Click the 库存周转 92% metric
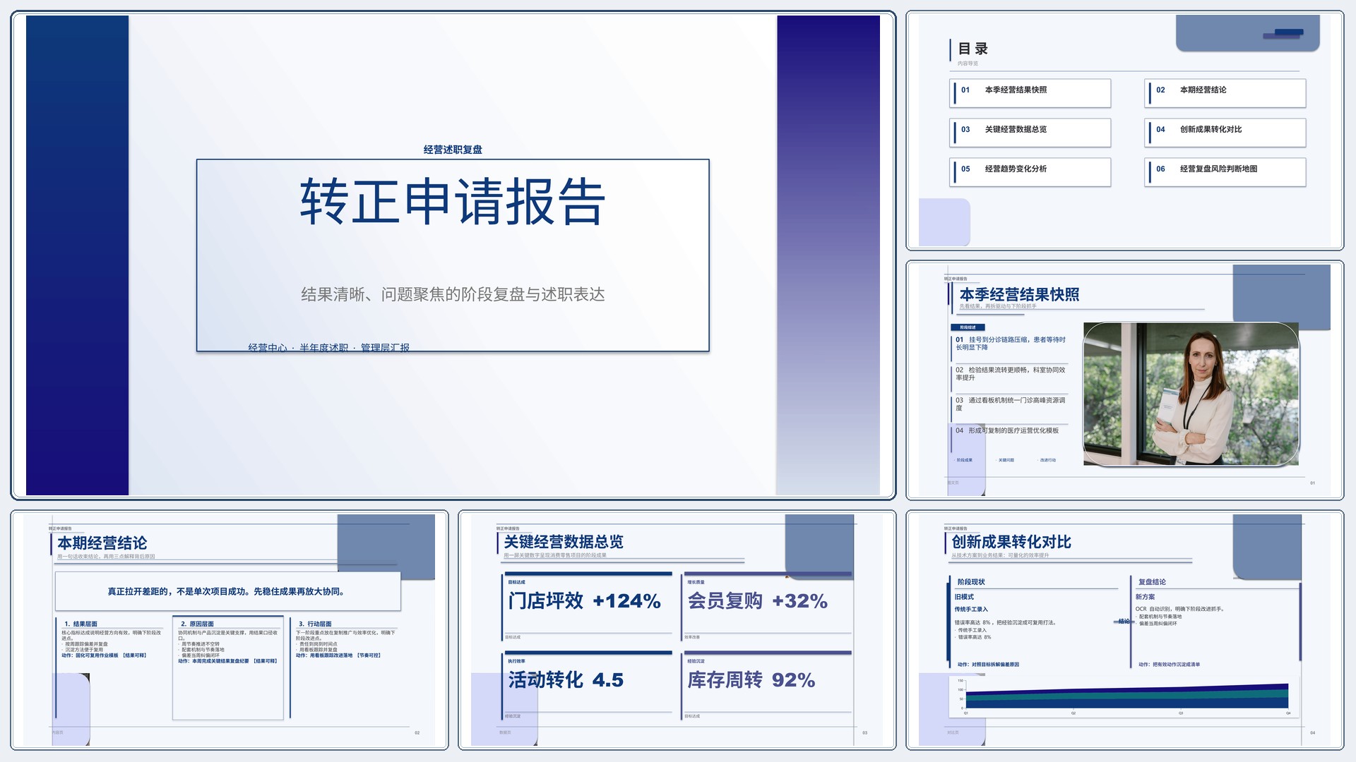Image resolution: width=1356 pixels, height=762 pixels. pyautogui.click(x=751, y=680)
